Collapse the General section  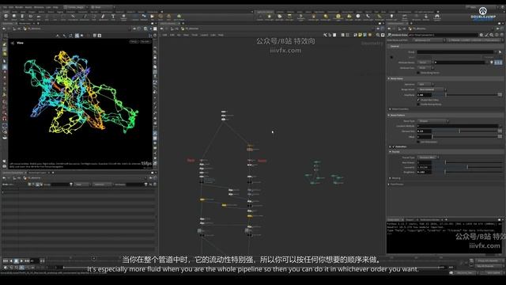click(395, 46)
